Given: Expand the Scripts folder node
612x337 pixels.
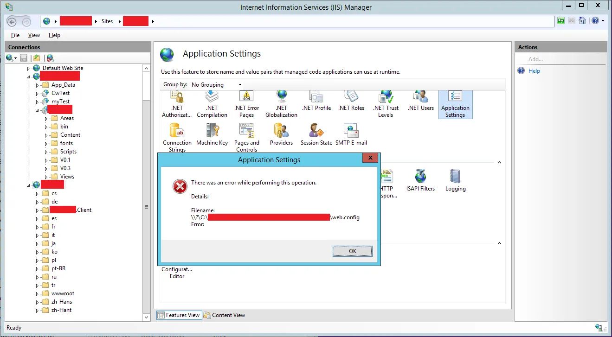Looking at the screenshot, I should click(x=46, y=152).
